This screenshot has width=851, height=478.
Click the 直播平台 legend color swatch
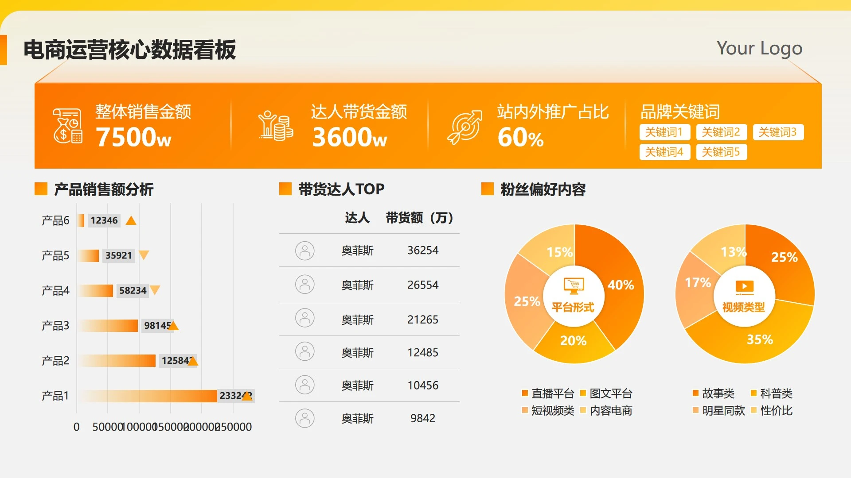(x=525, y=393)
